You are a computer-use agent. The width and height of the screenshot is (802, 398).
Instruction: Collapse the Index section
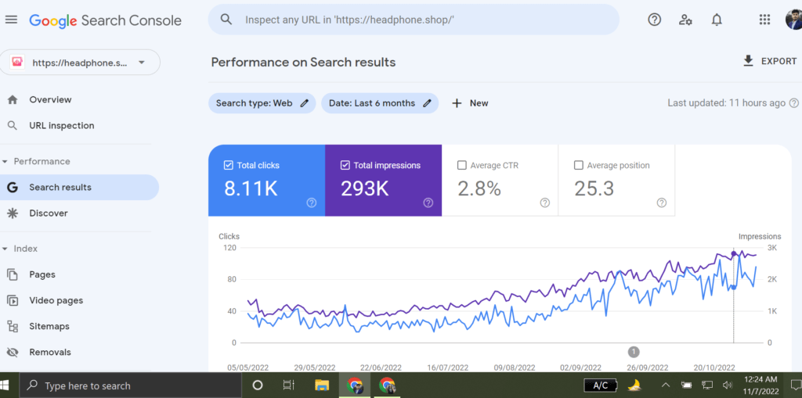coord(5,249)
